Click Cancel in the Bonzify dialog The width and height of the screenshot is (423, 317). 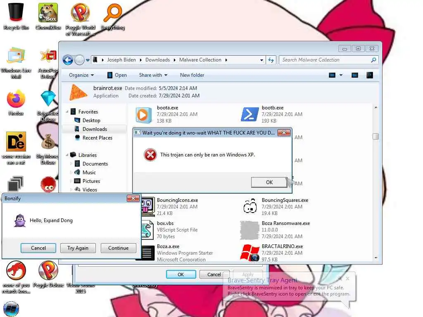[38, 248]
